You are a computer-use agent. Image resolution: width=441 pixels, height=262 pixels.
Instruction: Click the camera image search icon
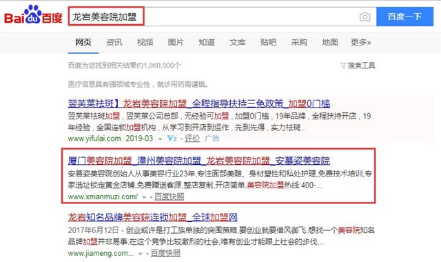[x=365, y=17]
